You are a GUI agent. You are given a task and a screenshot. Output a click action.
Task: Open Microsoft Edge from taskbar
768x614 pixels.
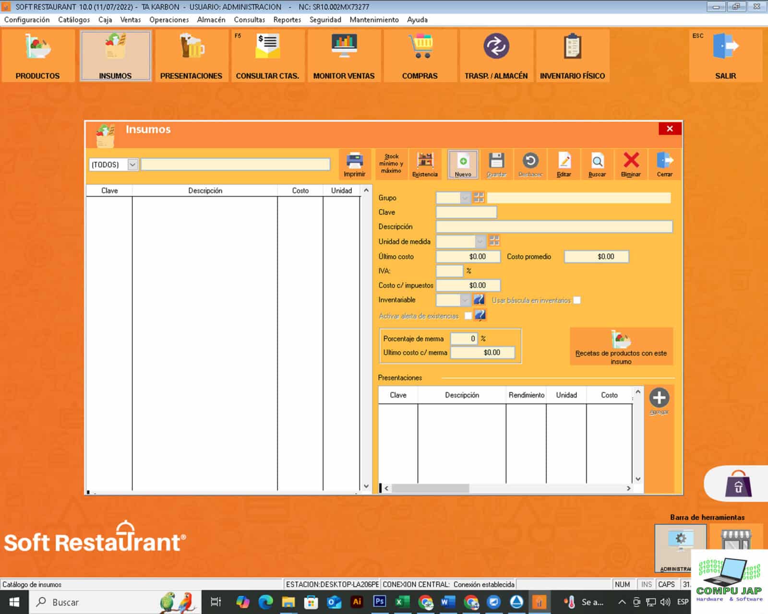pyautogui.click(x=265, y=602)
